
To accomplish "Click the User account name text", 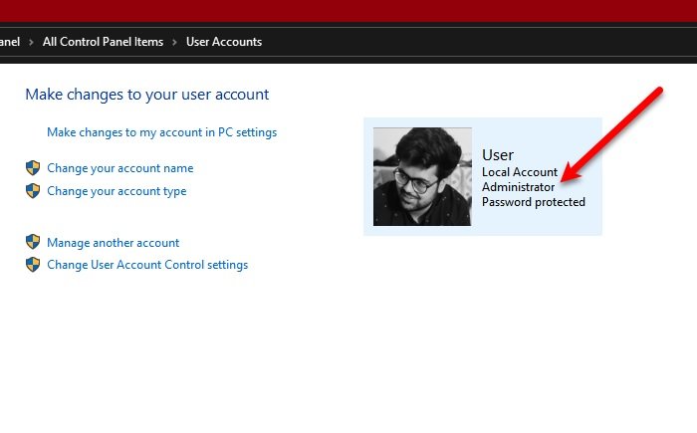I will coord(498,155).
